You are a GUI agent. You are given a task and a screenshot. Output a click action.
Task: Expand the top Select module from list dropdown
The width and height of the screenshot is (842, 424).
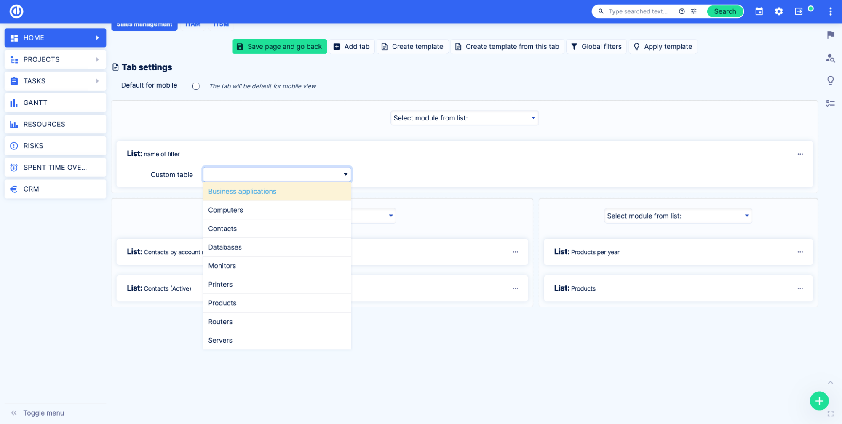pos(464,118)
